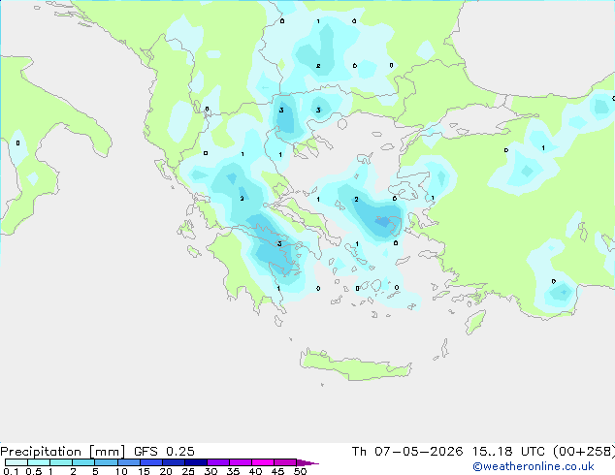615x475 pixels.
Task: Click the "0.5" legend scale label
Action: (x=34, y=471)
